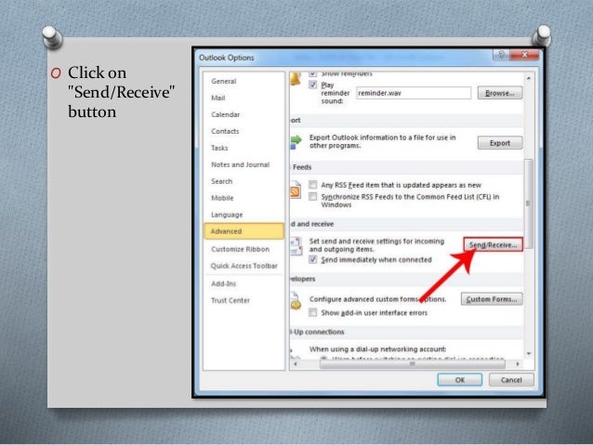The image size is (593, 445).
Task: Confirm with the OK button
Action: (459, 380)
